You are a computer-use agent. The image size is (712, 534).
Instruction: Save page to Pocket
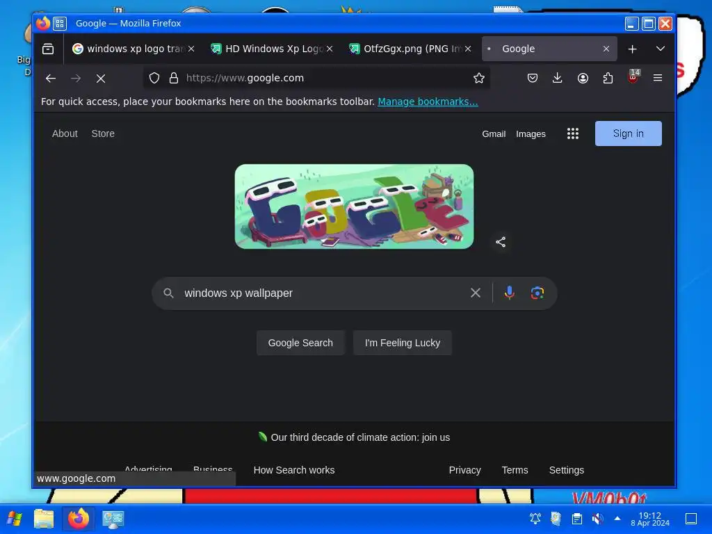coord(532,78)
